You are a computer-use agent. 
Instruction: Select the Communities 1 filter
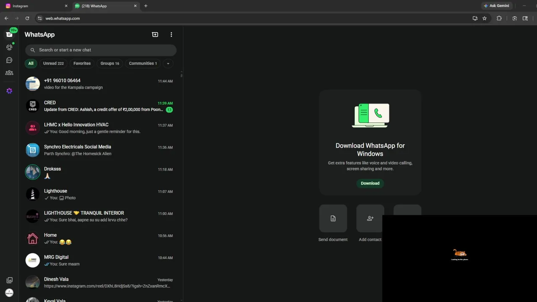click(x=143, y=63)
